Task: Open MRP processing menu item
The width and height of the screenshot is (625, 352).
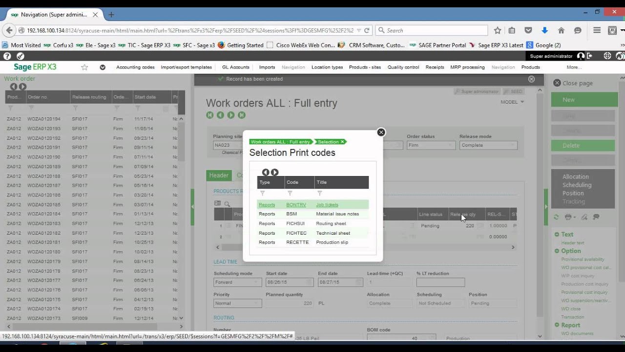Action: click(467, 67)
